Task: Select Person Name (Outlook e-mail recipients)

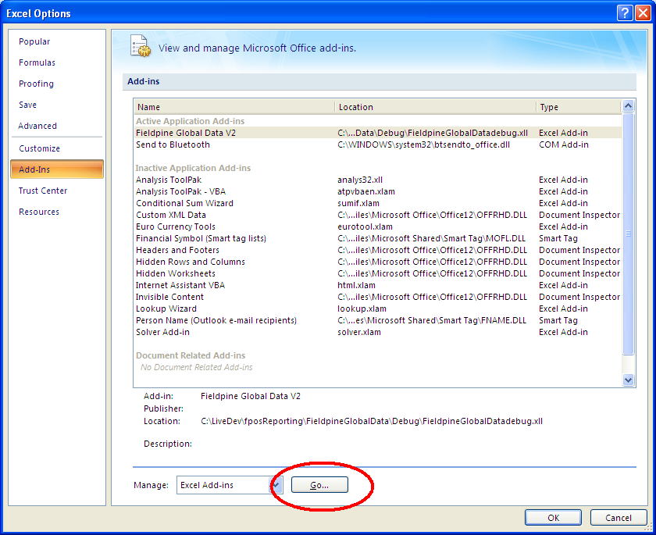Action: [378, 320]
